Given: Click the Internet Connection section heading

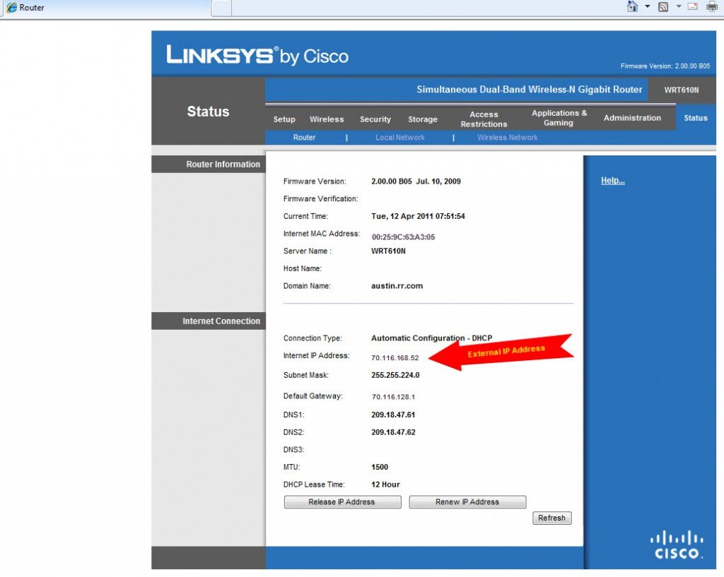Looking at the screenshot, I should pyautogui.click(x=221, y=321).
